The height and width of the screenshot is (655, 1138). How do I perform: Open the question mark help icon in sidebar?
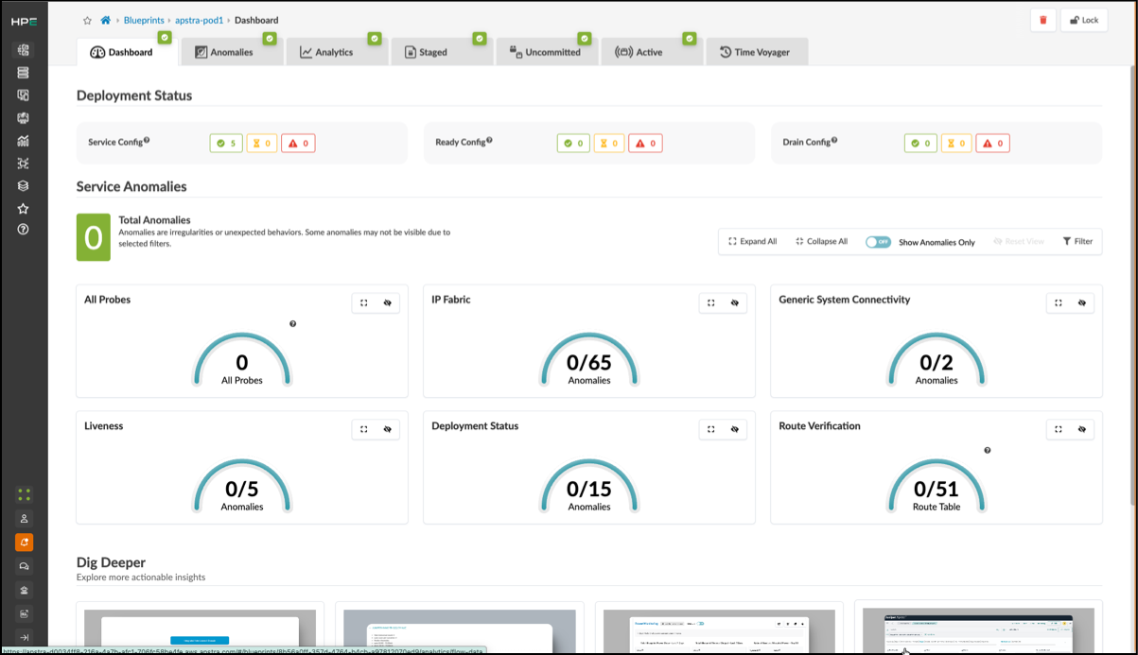tap(24, 230)
